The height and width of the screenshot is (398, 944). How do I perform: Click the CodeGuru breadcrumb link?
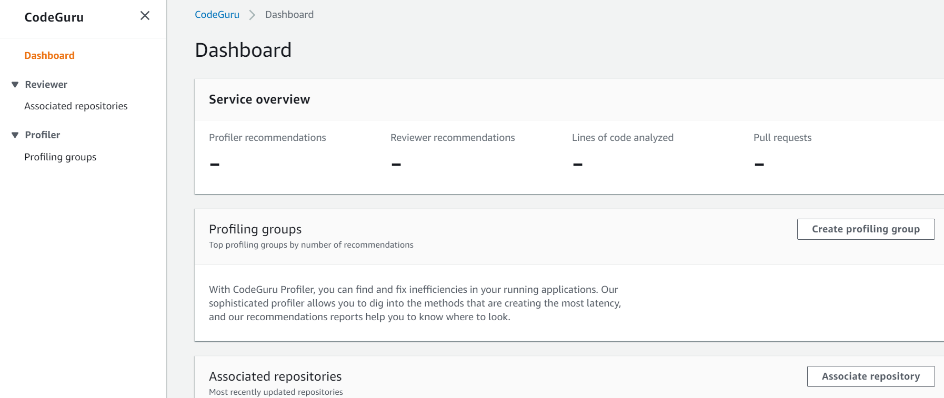[217, 15]
